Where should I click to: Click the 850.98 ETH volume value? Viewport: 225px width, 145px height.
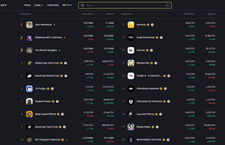[x=108, y=125]
